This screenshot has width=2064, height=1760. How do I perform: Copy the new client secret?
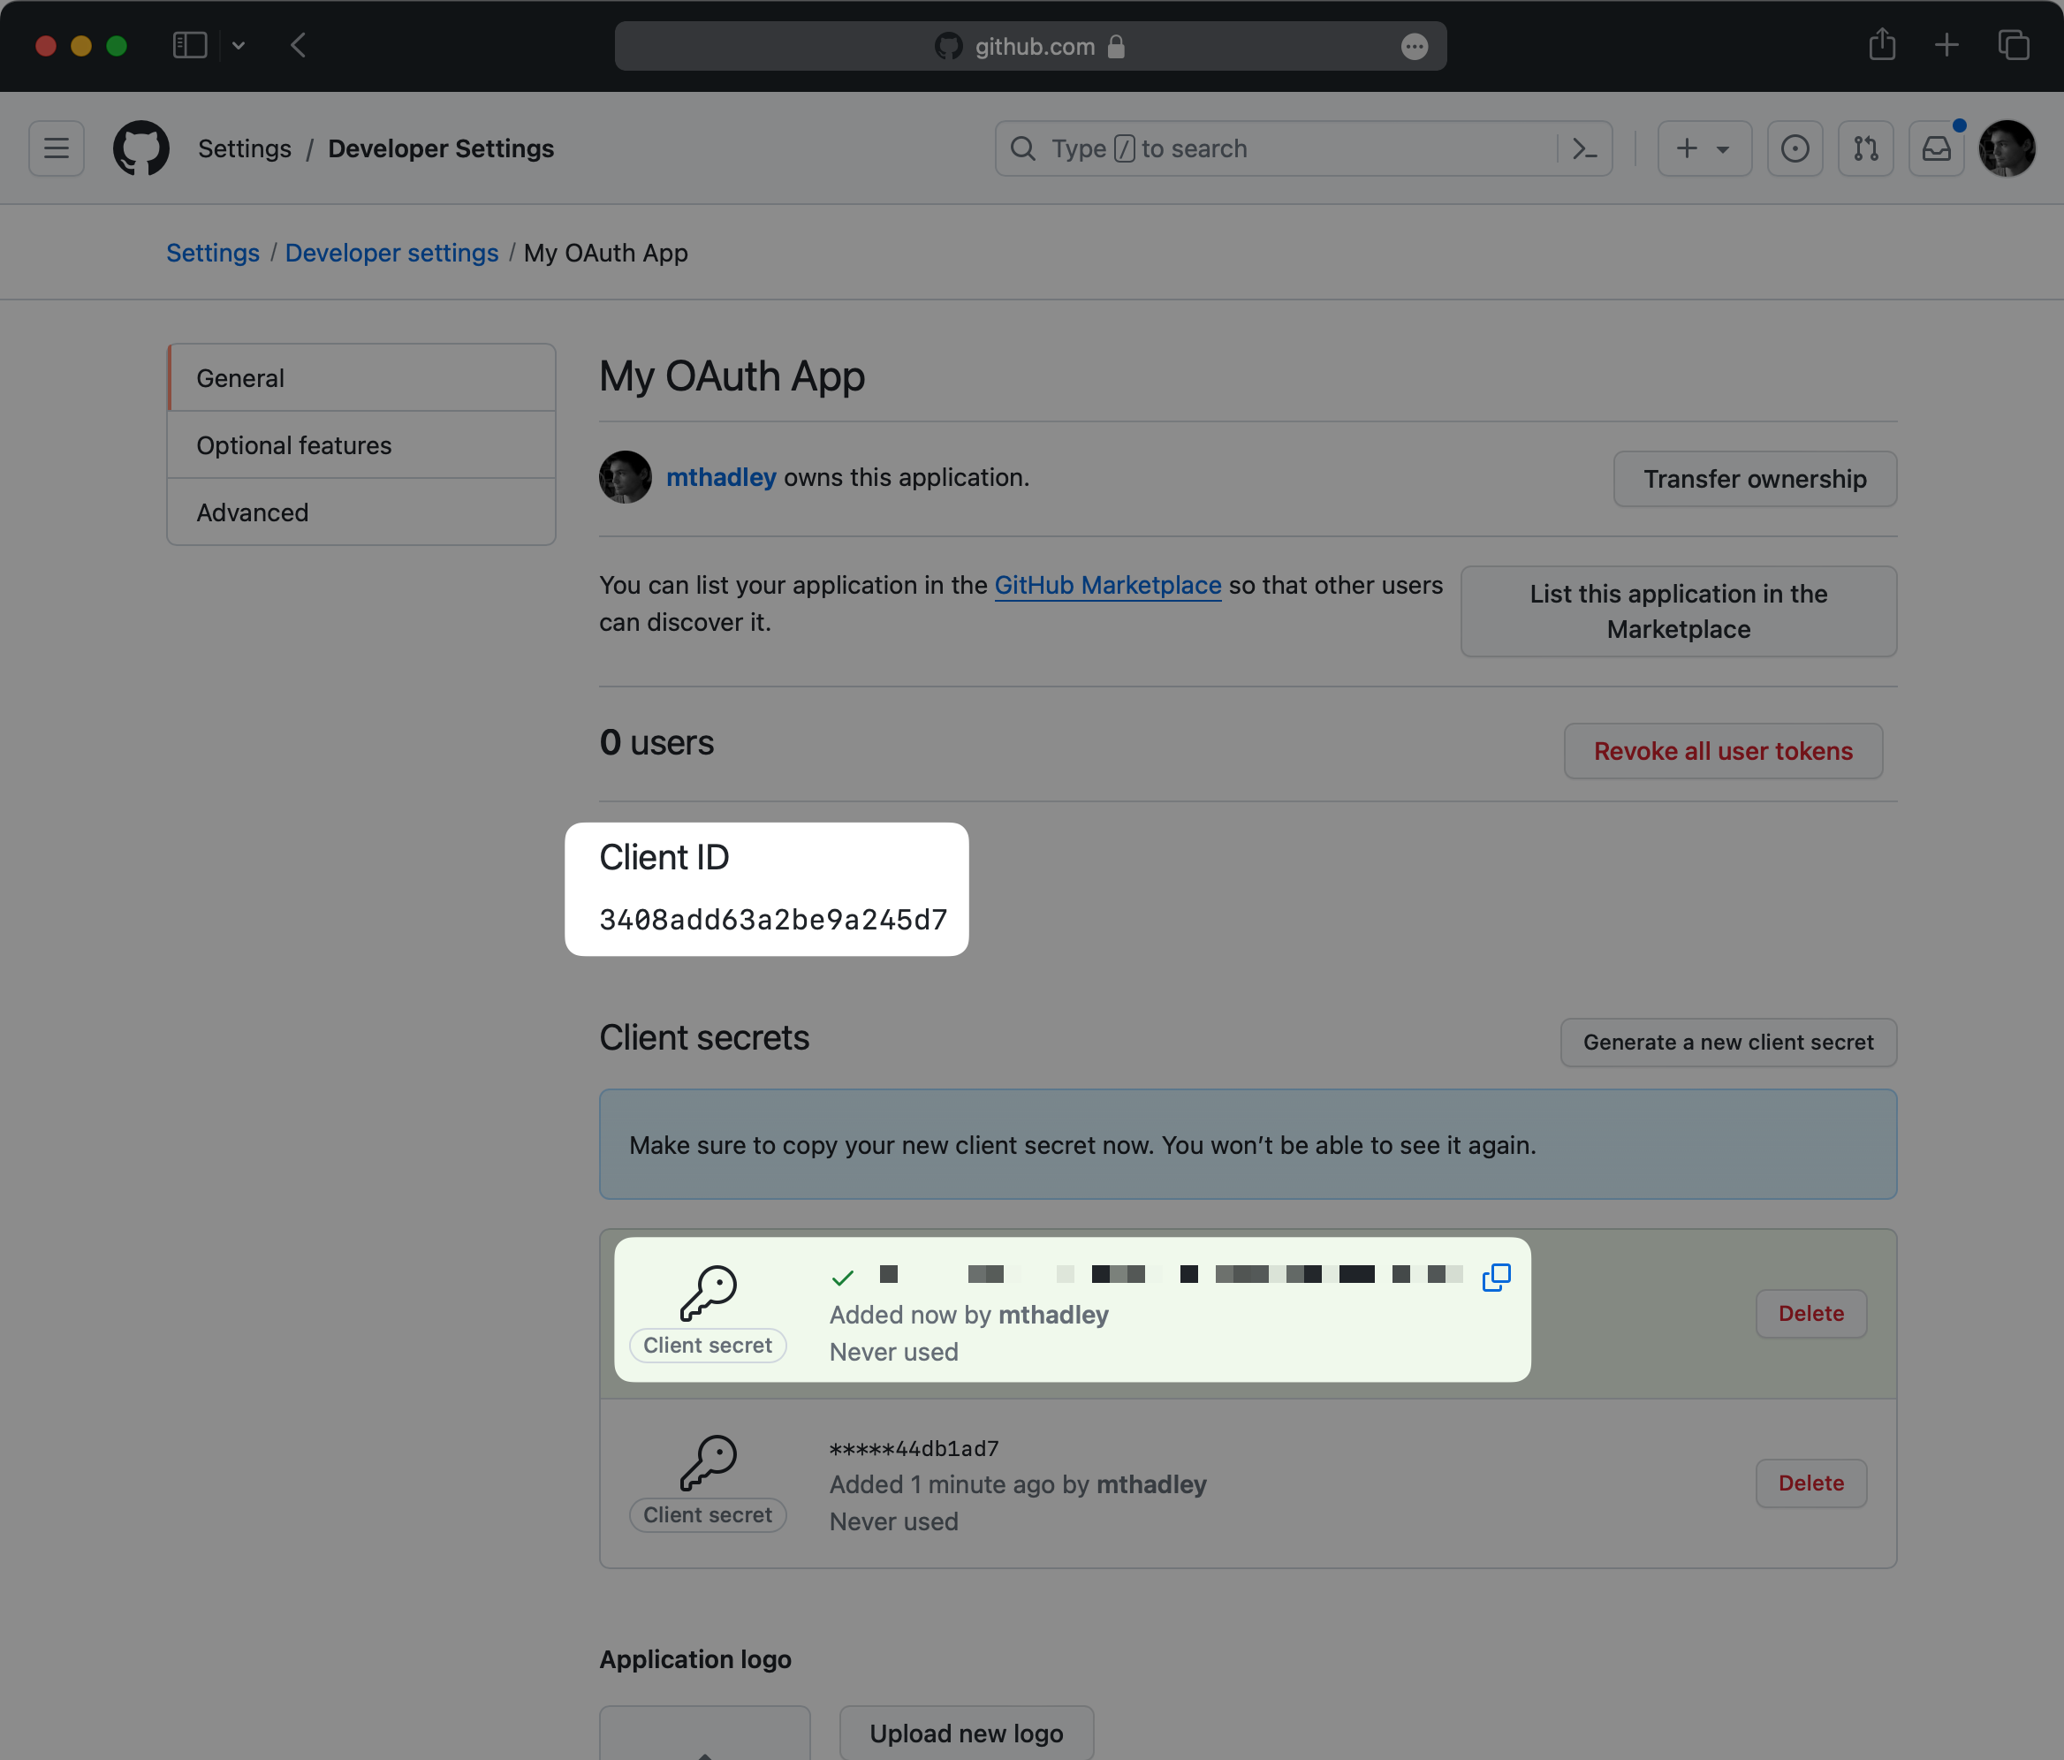pos(1496,1277)
